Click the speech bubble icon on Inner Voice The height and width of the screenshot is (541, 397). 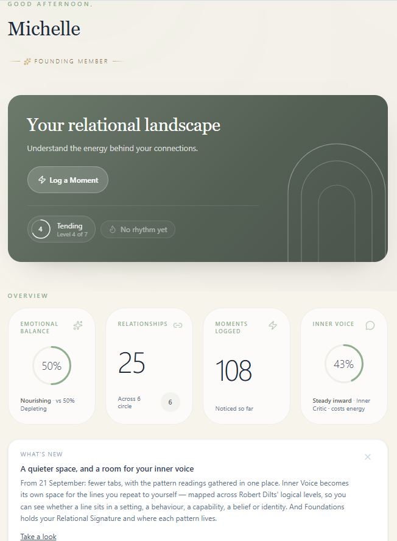click(370, 325)
